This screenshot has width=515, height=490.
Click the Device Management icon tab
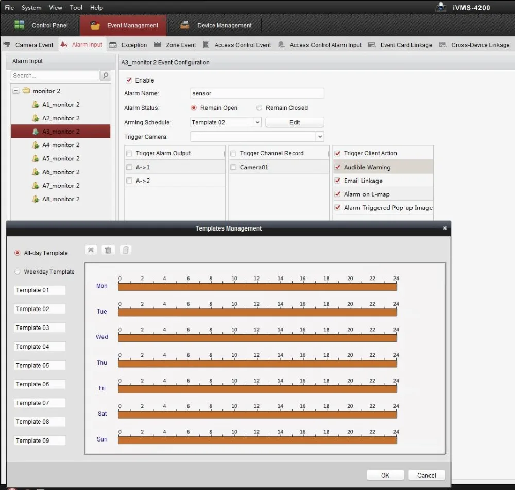tap(185, 25)
